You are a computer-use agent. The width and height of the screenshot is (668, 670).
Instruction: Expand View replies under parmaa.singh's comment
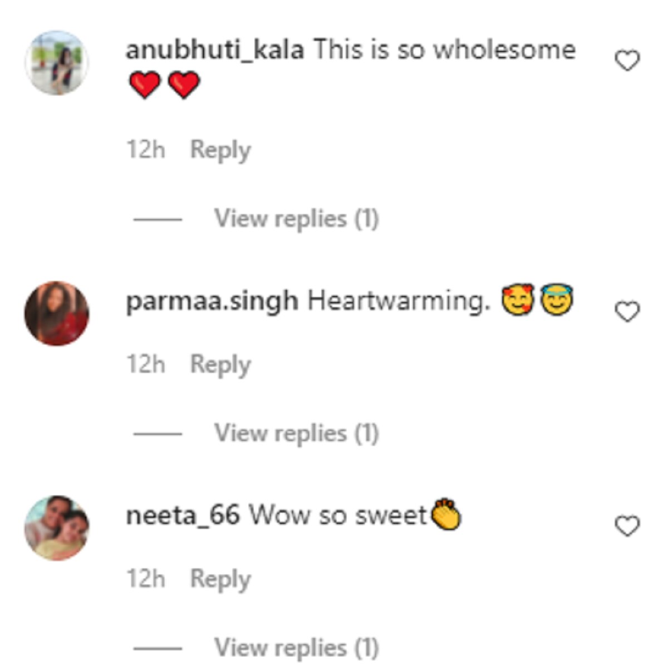(x=297, y=433)
